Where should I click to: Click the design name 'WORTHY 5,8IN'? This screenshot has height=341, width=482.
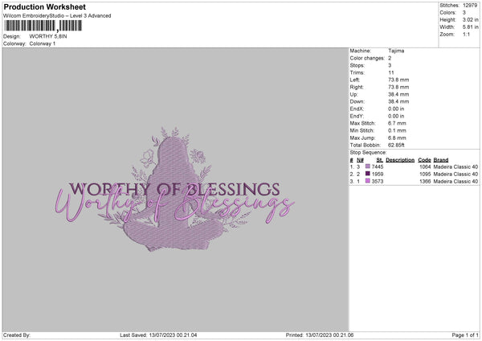pyautogui.click(x=48, y=36)
